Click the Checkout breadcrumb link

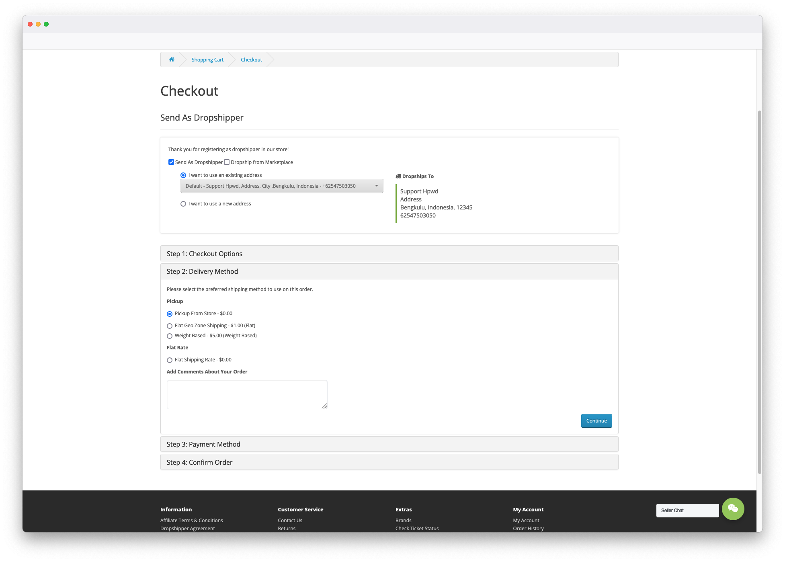pos(251,59)
